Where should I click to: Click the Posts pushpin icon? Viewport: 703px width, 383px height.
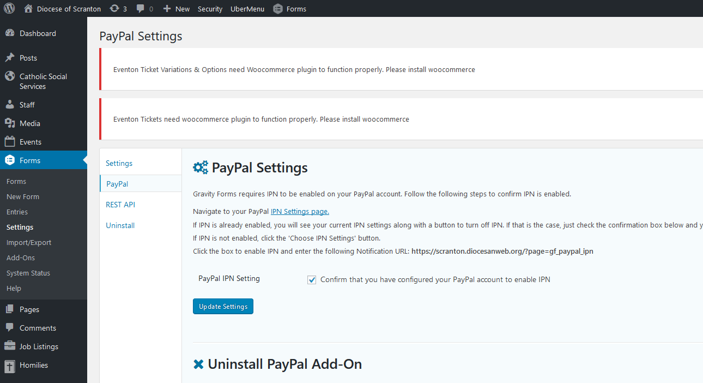10,58
